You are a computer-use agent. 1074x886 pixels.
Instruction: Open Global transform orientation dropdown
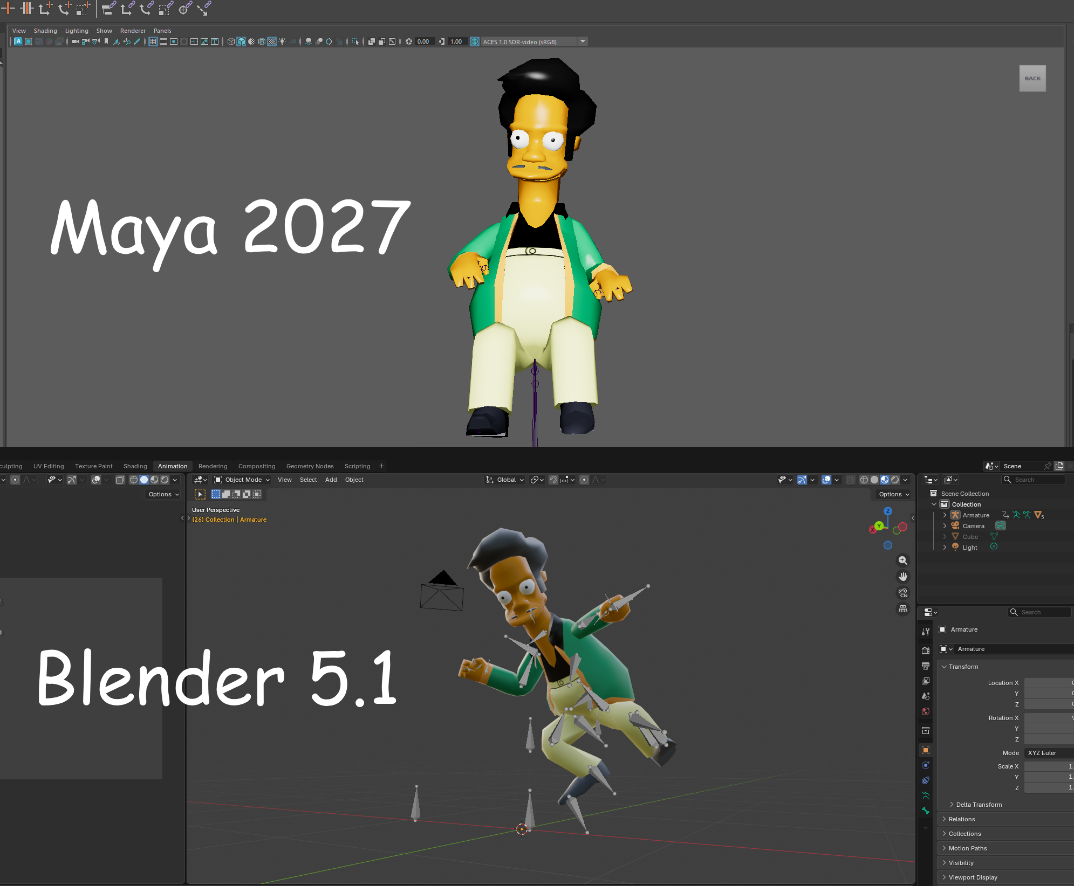(505, 480)
